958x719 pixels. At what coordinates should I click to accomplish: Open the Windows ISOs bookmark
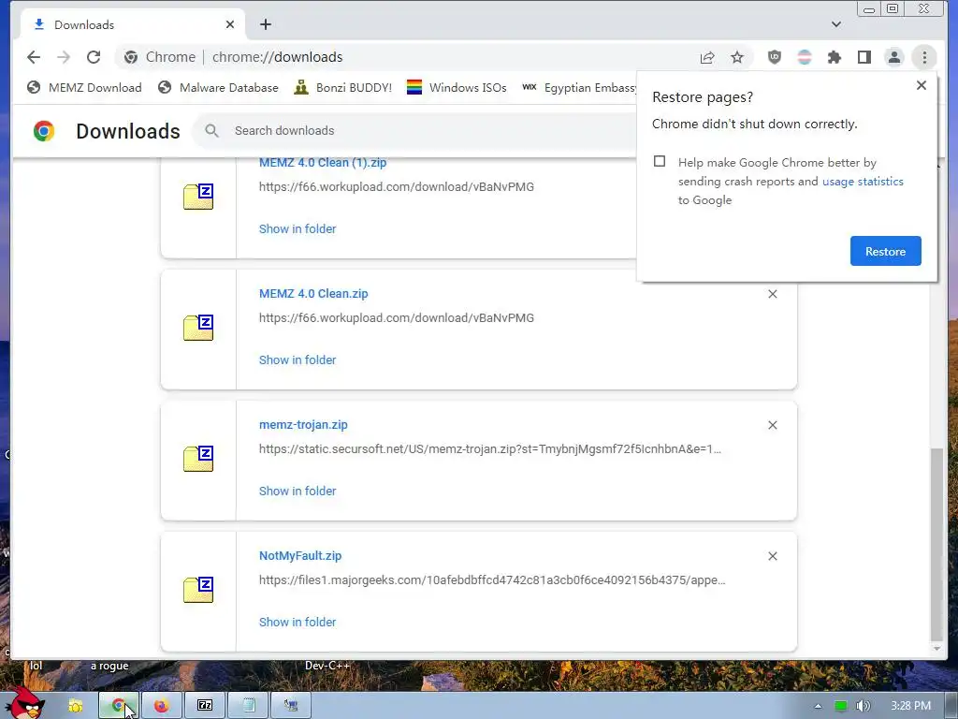457,87
